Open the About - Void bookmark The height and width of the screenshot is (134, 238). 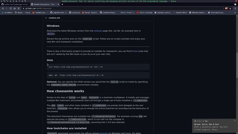tap(22, 13)
